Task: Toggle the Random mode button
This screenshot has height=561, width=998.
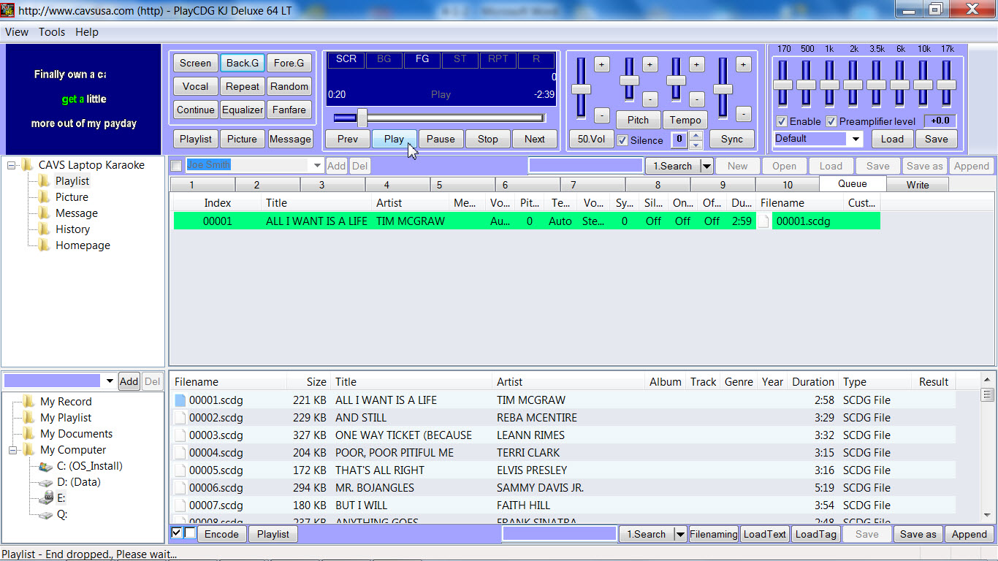Action: click(x=289, y=86)
